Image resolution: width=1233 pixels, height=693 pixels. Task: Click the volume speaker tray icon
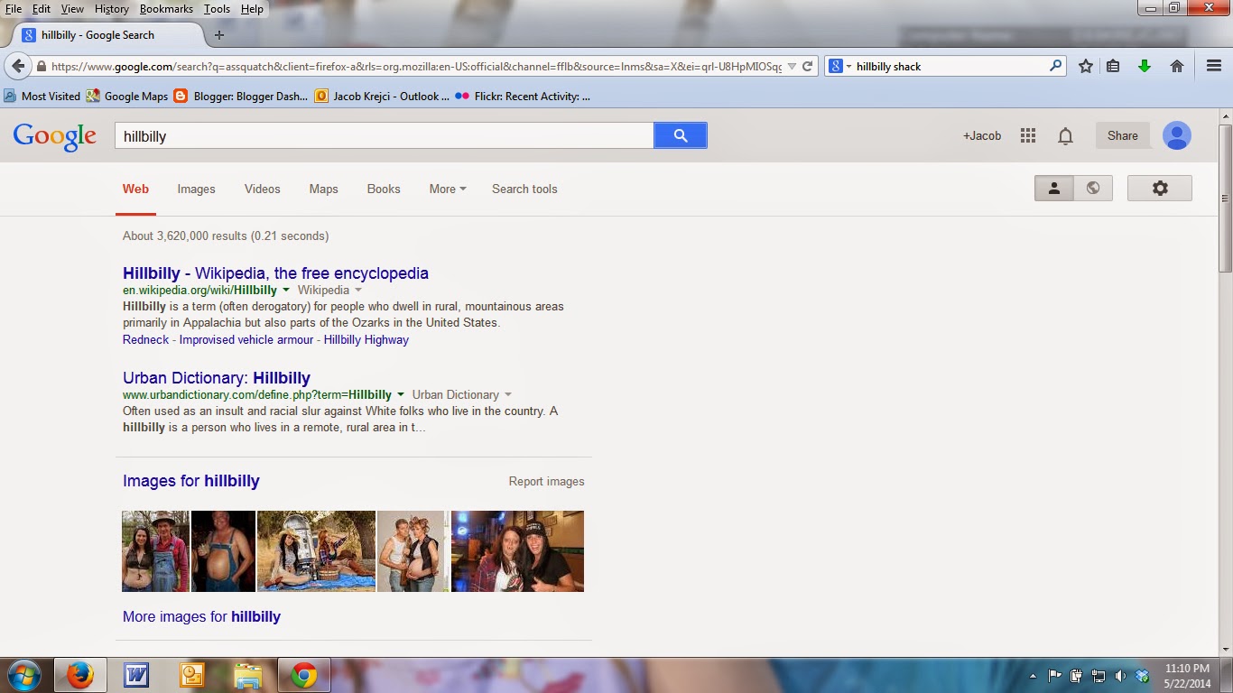pos(1120,676)
